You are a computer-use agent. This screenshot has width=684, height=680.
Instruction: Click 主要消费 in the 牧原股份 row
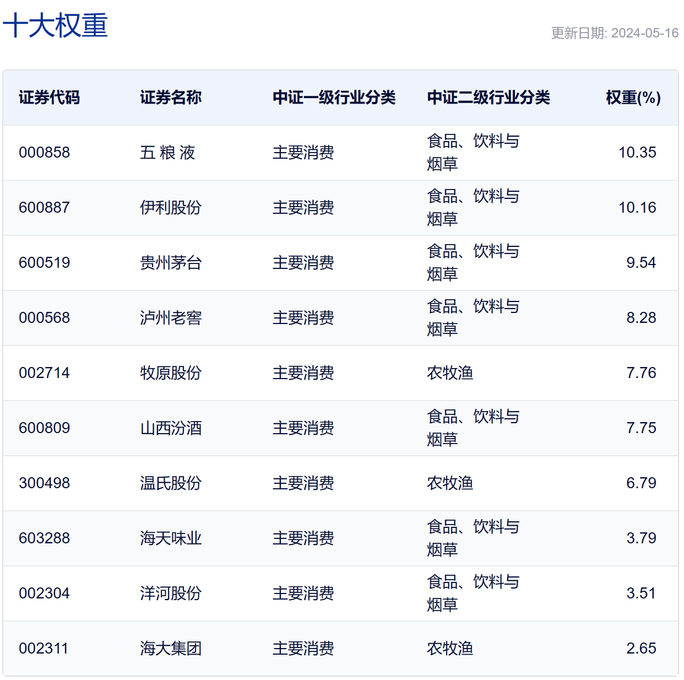coord(303,373)
